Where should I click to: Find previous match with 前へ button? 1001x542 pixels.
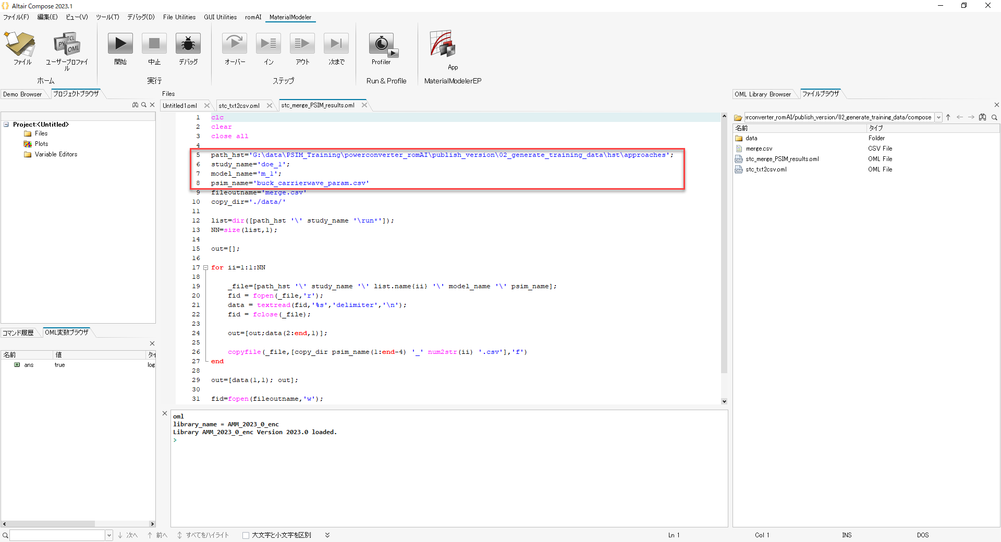coord(157,535)
